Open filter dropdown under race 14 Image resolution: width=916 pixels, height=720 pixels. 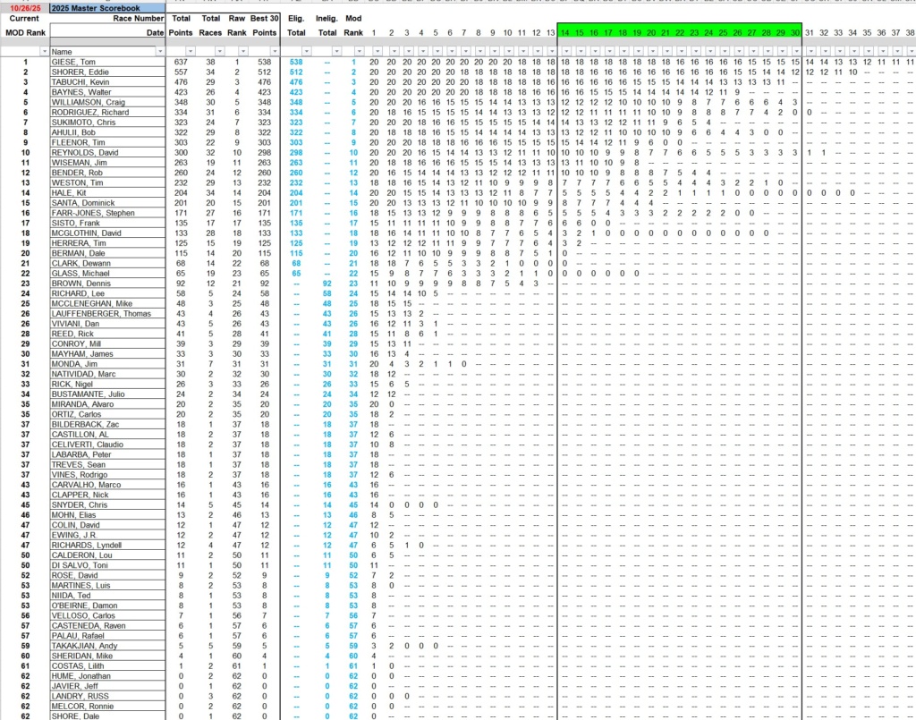click(x=567, y=51)
